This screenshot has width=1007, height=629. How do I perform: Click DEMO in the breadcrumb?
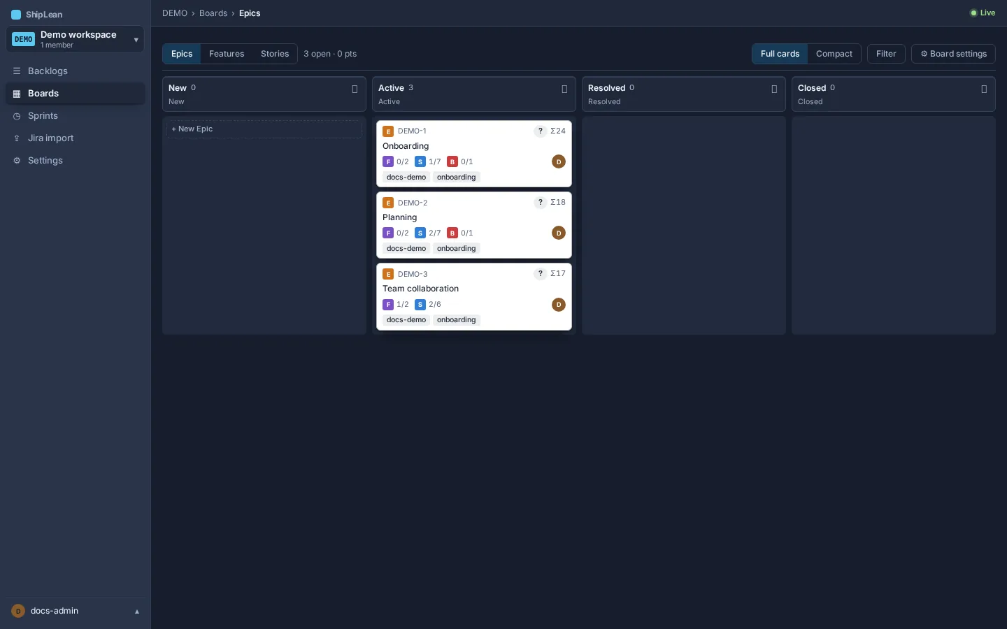pyautogui.click(x=175, y=13)
